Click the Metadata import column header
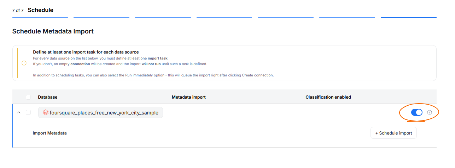Screen dimensions: 455x168 pyautogui.click(x=188, y=97)
